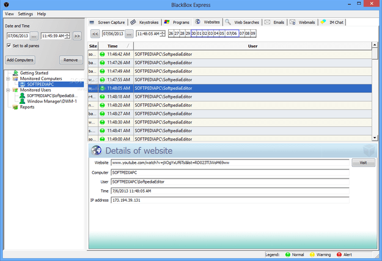Select day 09 on the date strip
The height and width of the screenshot is (261, 382).
tap(253, 34)
